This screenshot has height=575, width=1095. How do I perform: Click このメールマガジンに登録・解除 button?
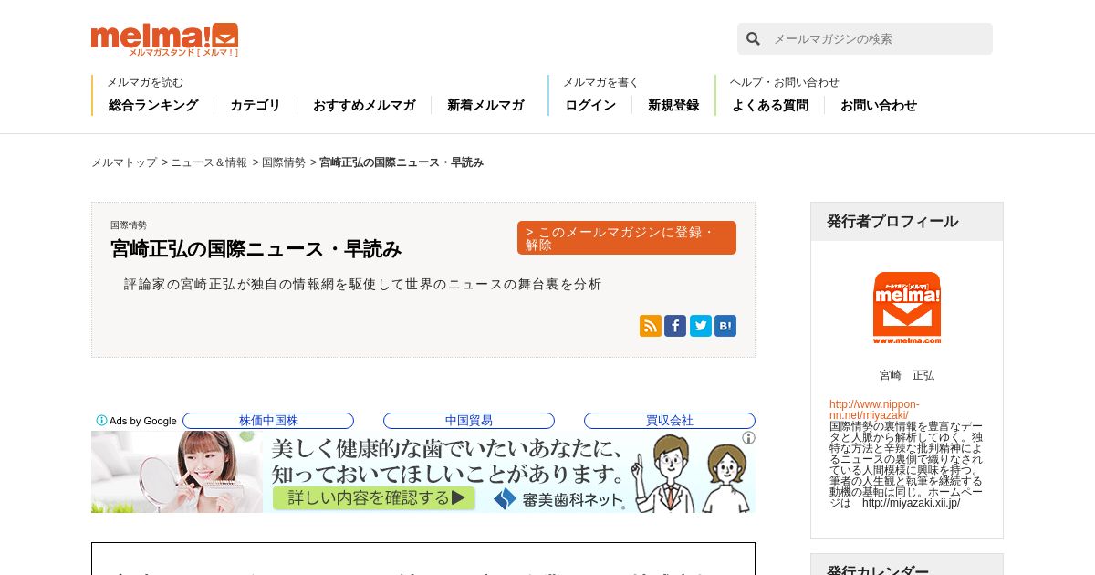coord(627,237)
